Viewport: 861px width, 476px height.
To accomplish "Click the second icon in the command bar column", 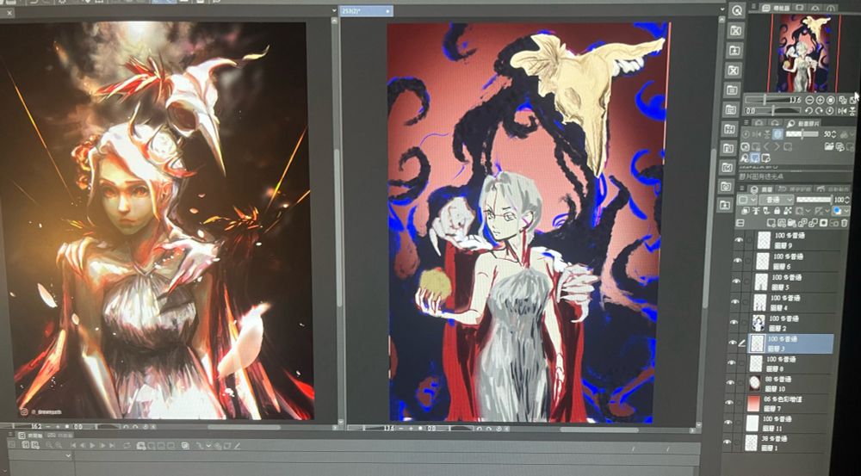I will click(x=736, y=29).
